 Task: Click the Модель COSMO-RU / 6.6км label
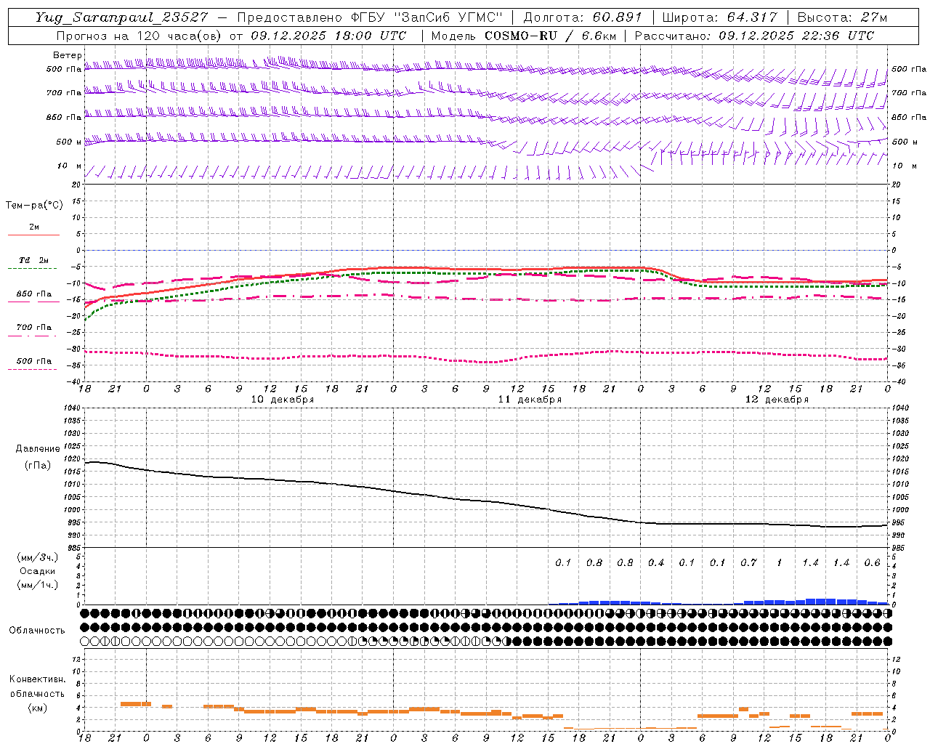[522, 36]
